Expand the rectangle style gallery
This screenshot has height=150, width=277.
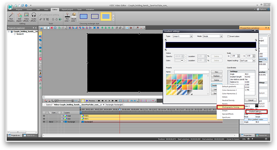point(113,20)
